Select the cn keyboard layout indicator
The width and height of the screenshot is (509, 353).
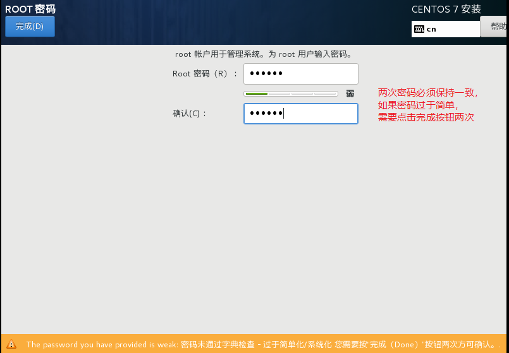[445, 29]
